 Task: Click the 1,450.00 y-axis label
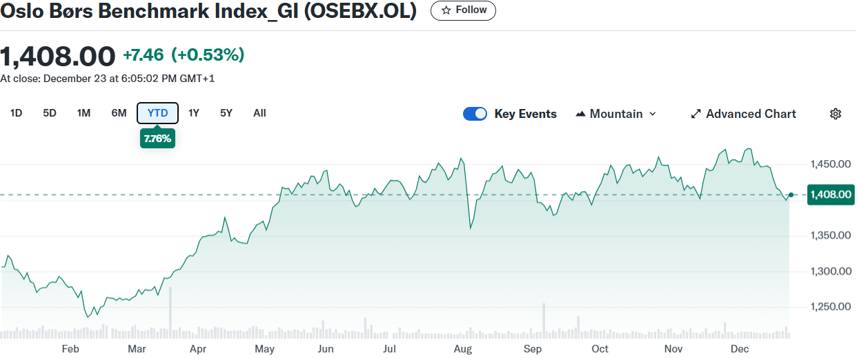(x=830, y=164)
